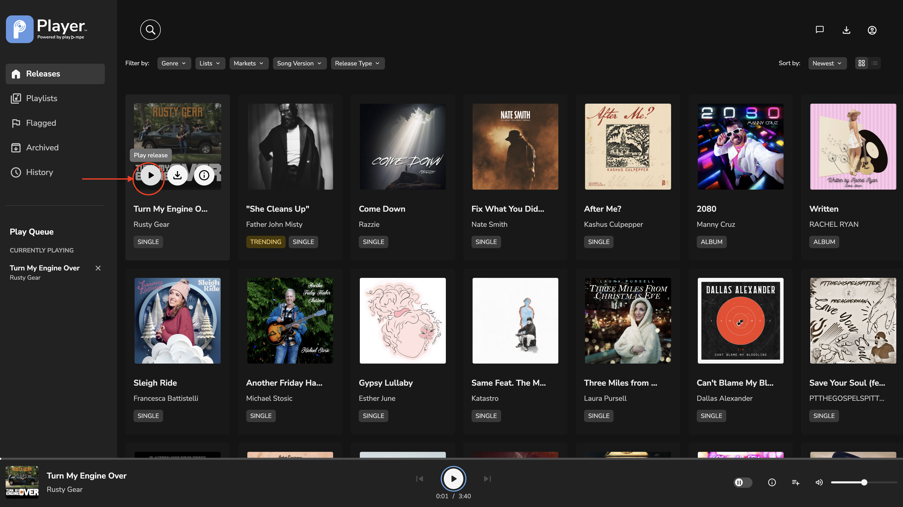
Task: Mute the volume speaker icon
Action: point(819,482)
